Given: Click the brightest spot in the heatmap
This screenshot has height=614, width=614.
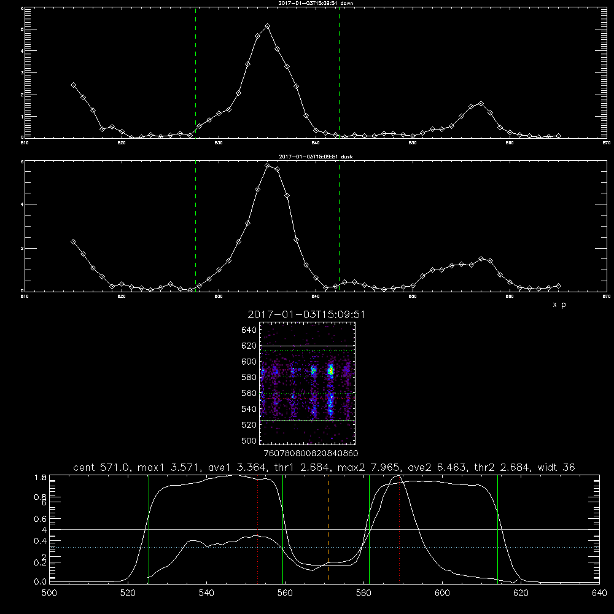Looking at the screenshot, I should click(x=331, y=370).
